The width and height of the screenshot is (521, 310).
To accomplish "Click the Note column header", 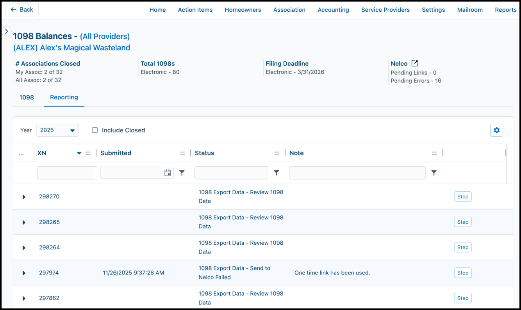I will (296, 153).
